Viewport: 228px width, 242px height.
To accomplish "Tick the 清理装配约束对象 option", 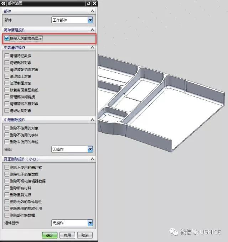I will coord(7,69).
